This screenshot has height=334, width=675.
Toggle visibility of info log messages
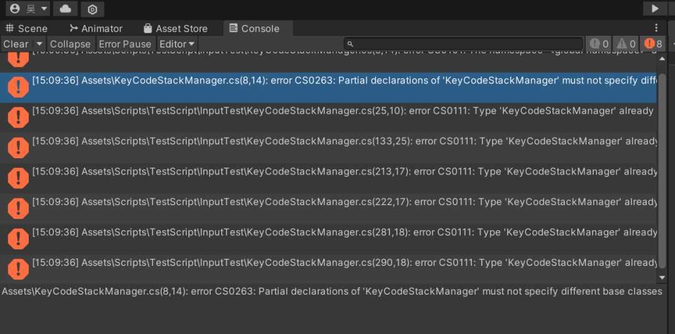pos(599,44)
